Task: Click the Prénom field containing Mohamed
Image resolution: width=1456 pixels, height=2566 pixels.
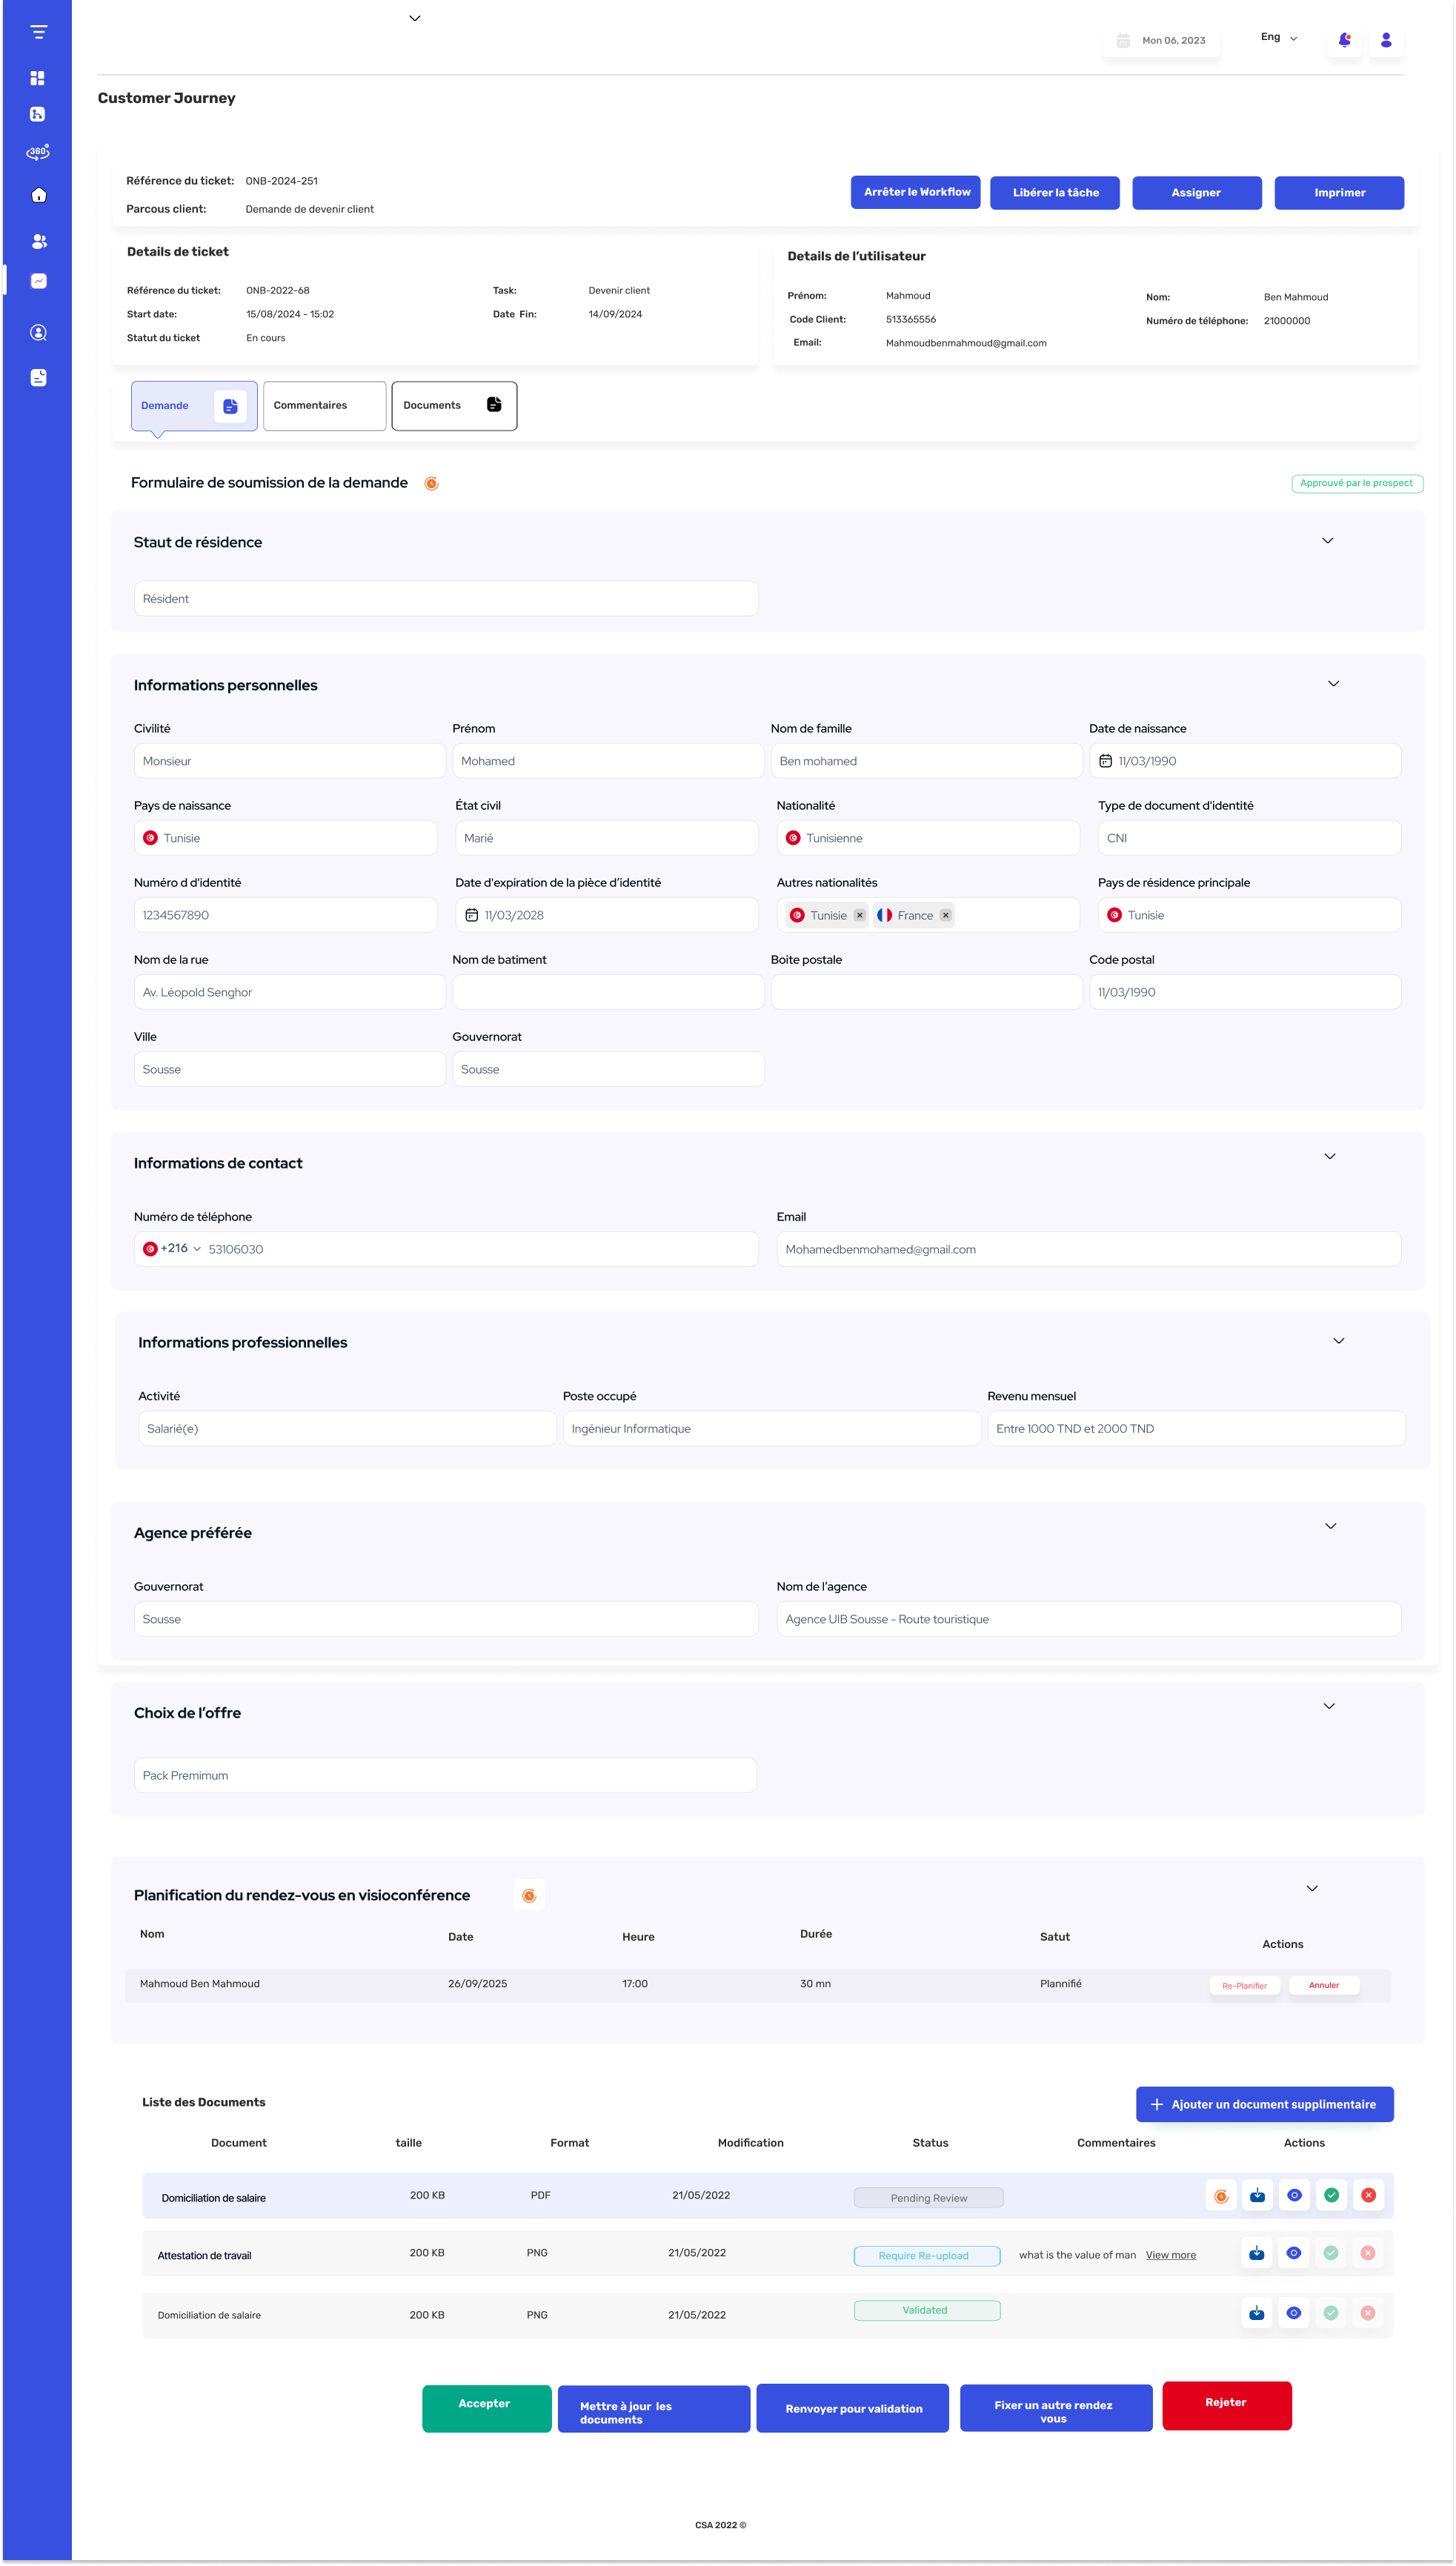Action: tap(608, 761)
